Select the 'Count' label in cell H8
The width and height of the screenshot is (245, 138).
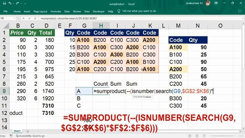pyautogui.click(x=101, y=84)
